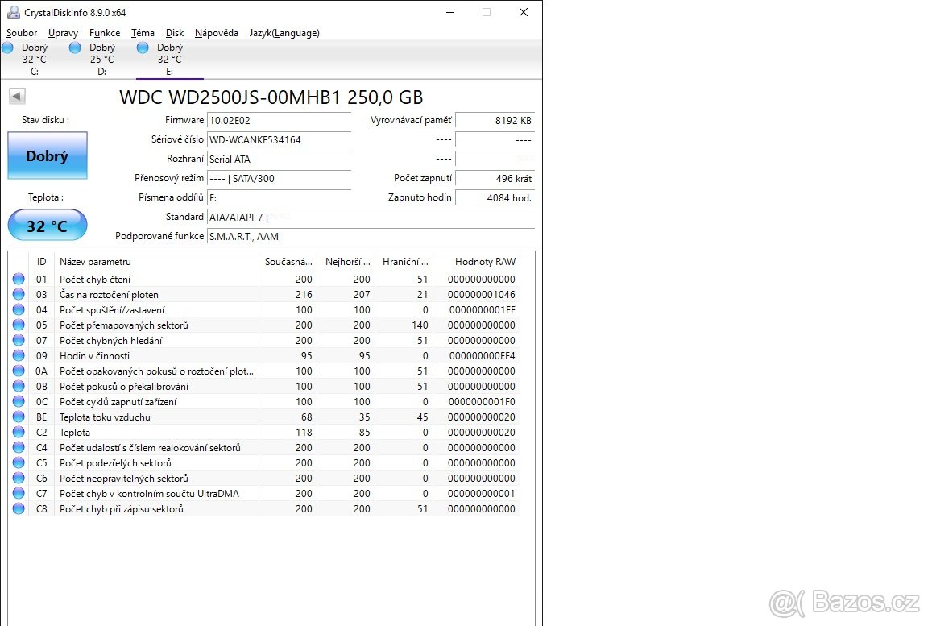Image resolution: width=928 pixels, height=626 pixels.
Task: Click status orb for Počet podezřelých sektorů
Action: [x=19, y=463]
